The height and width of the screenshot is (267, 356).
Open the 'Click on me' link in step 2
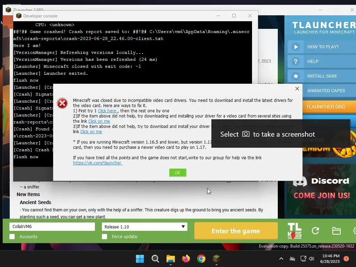pyautogui.click(x=99, y=121)
